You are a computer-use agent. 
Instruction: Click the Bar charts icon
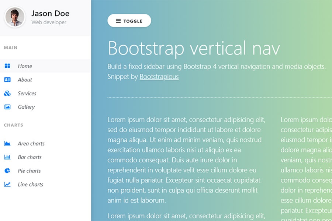coord(7,157)
